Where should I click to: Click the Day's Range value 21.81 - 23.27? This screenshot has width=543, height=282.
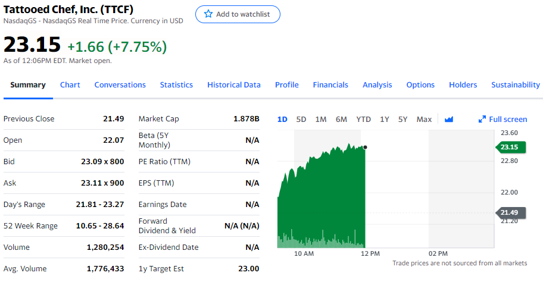[x=100, y=205]
